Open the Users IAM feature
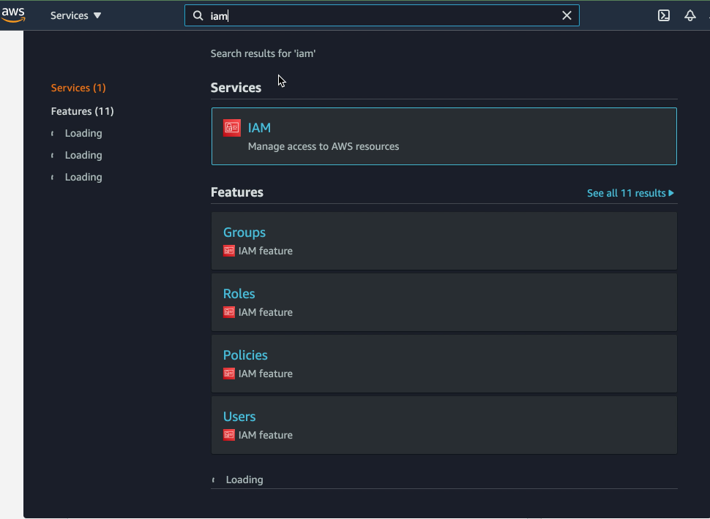Viewport: 710px width, 519px height. (239, 417)
